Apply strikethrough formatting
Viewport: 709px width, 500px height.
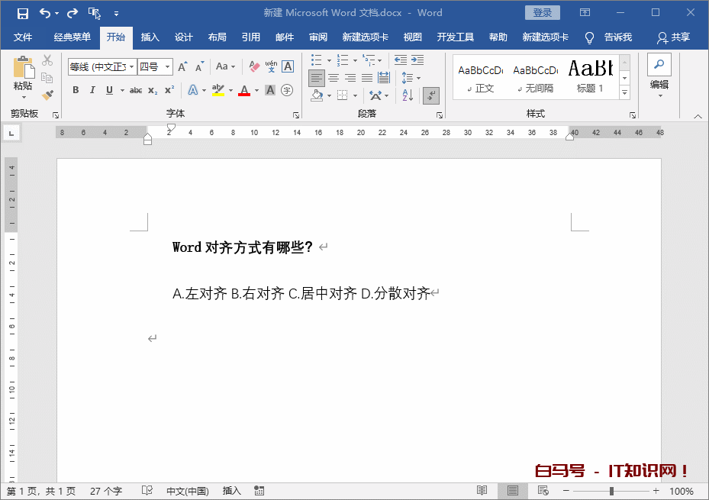point(136,90)
